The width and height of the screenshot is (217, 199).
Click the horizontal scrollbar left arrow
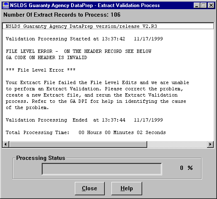click(x=5, y=144)
